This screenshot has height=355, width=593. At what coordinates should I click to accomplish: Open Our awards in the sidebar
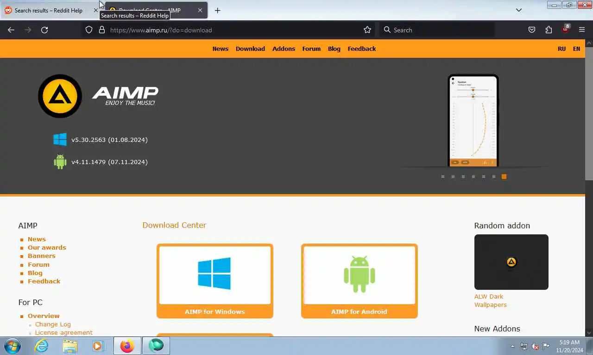coord(47,247)
